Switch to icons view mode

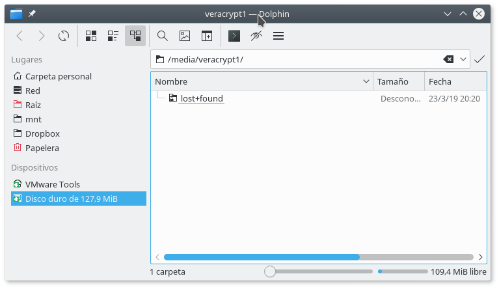[91, 36]
